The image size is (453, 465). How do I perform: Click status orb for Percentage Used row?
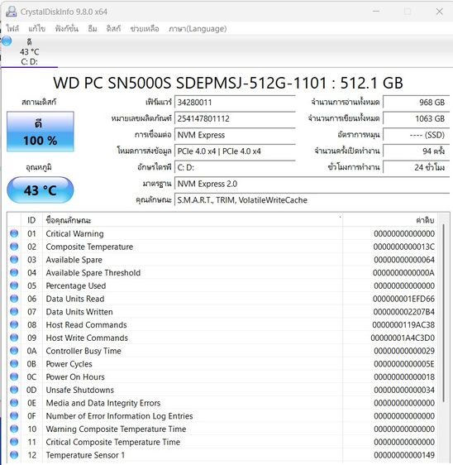(14, 285)
